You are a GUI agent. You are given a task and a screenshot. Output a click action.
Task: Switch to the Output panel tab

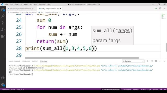(x=35, y=61)
